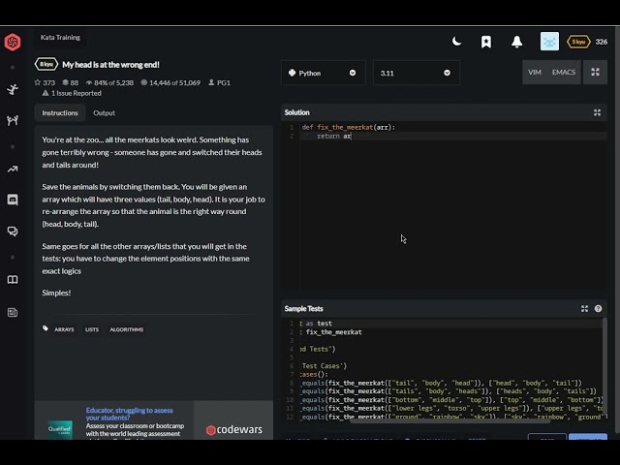
Task: Open the user profile avatar
Action: [549, 41]
